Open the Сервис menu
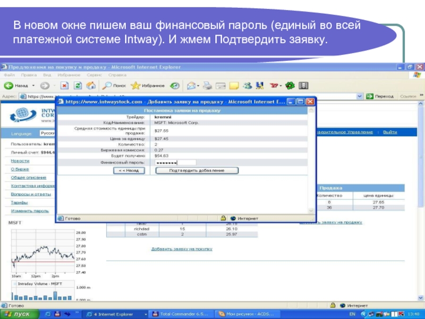425x319 pixels. pos(94,75)
